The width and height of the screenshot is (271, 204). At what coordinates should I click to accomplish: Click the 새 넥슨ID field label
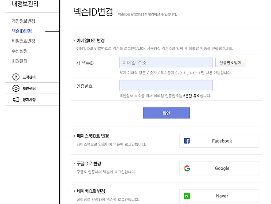[85, 63]
